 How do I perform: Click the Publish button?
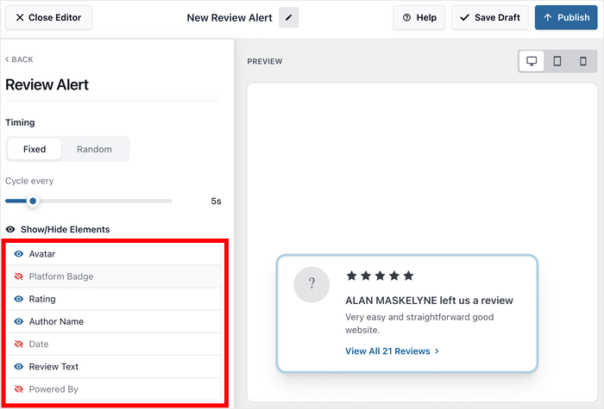(x=566, y=17)
